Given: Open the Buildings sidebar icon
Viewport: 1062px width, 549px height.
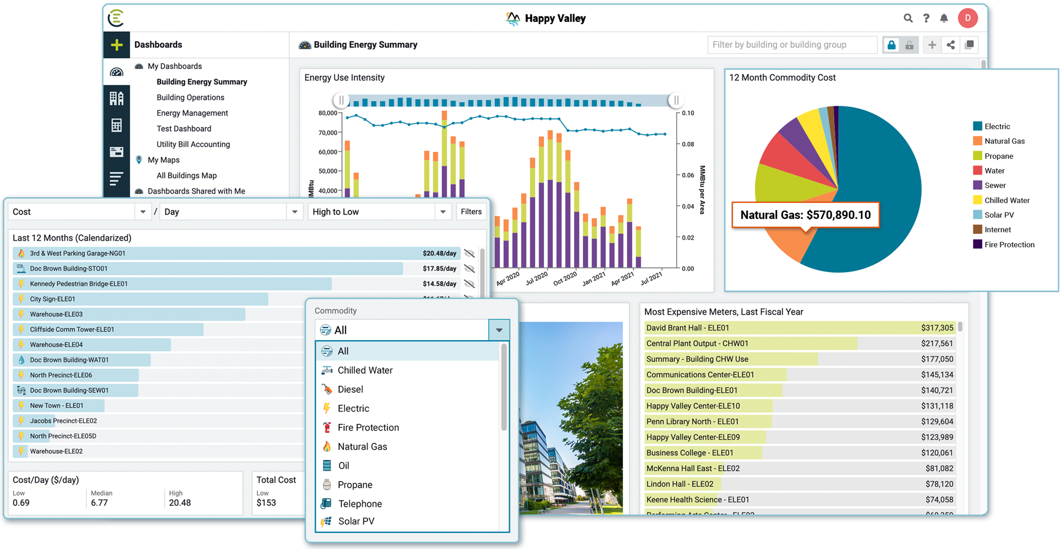Looking at the screenshot, I should pyautogui.click(x=117, y=98).
